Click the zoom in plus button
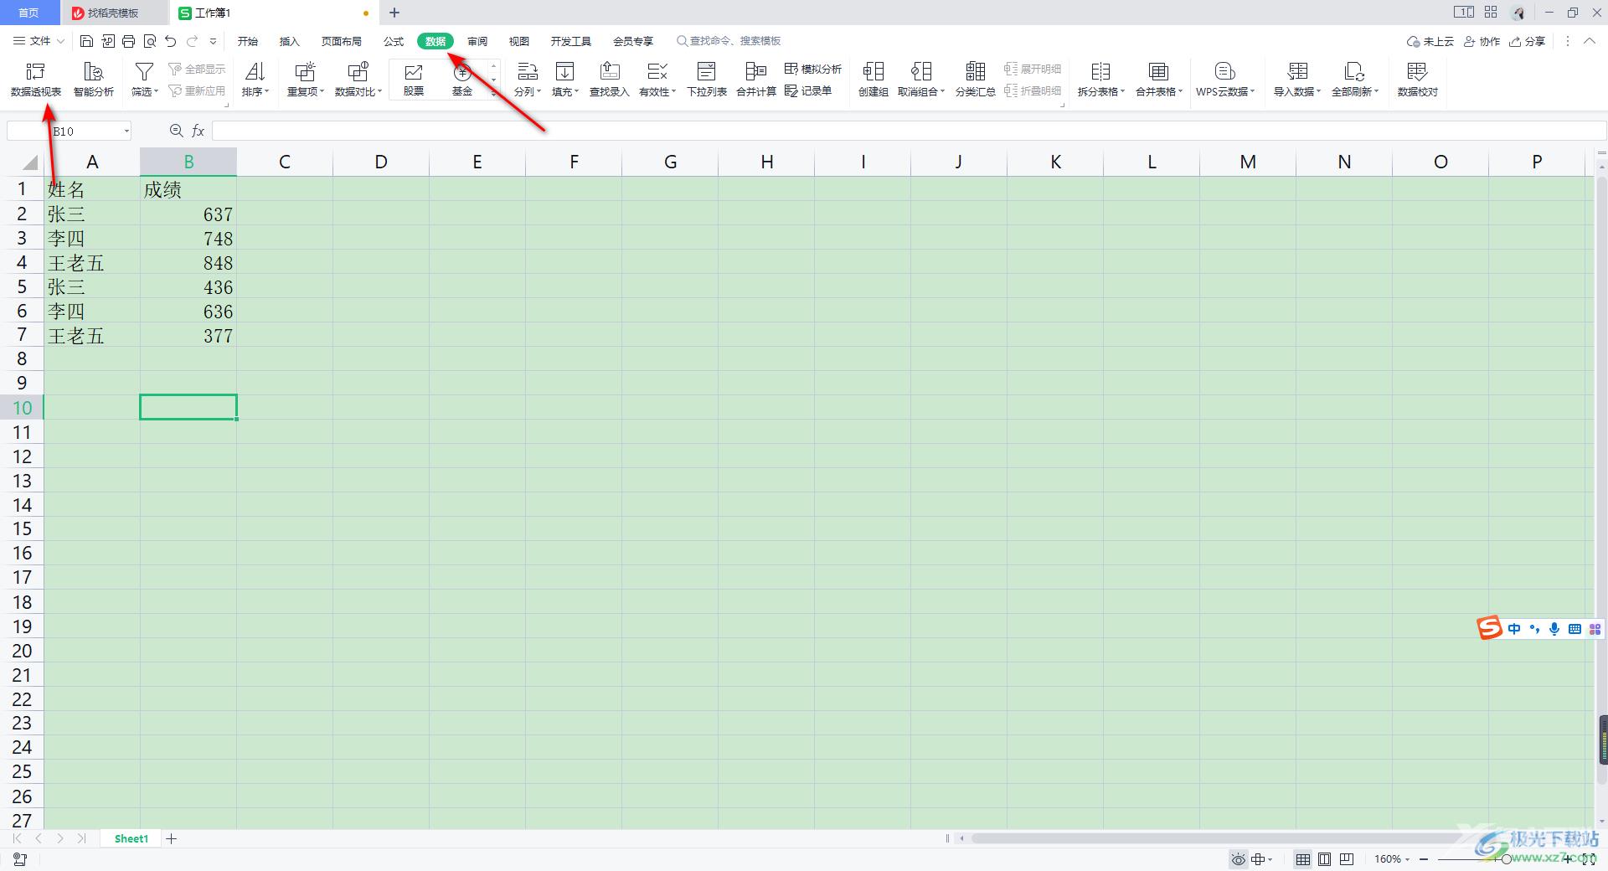Image resolution: width=1608 pixels, height=871 pixels. tap(1568, 859)
